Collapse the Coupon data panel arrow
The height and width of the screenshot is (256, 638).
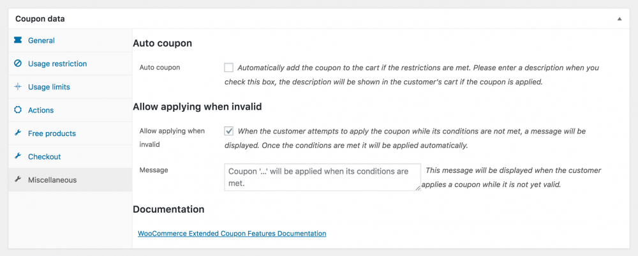pos(619,19)
